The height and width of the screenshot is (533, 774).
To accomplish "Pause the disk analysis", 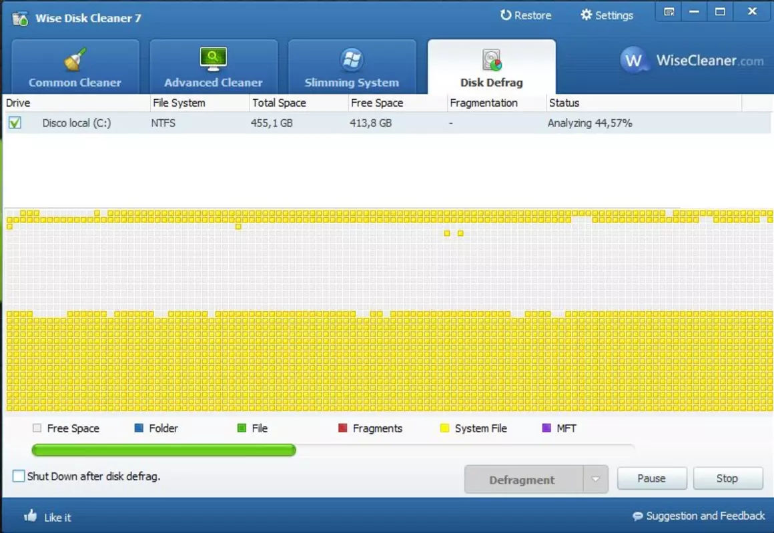I will [x=652, y=478].
